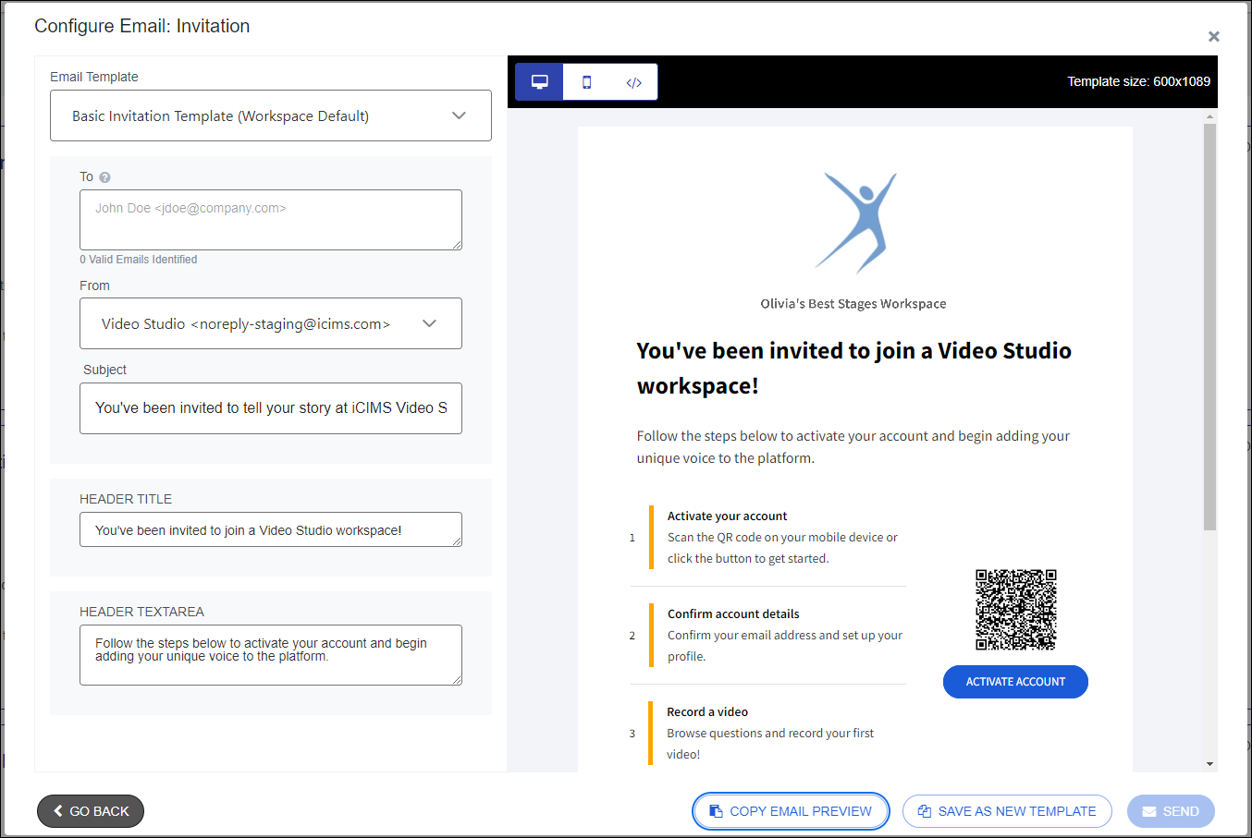Switch preview to mobile view
The height and width of the screenshot is (838, 1252).
(x=586, y=81)
